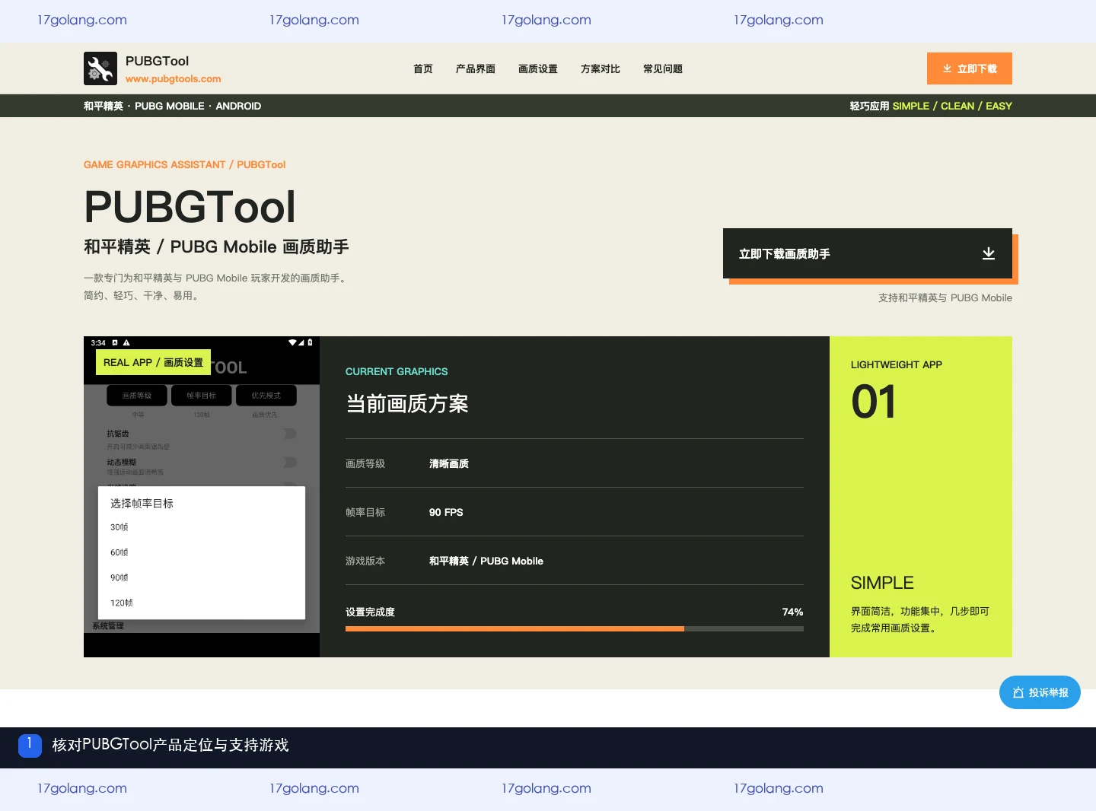Click the 选择帧率目标 dialog title
Viewport: 1096px width, 811px height.
[x=142, y=504]
